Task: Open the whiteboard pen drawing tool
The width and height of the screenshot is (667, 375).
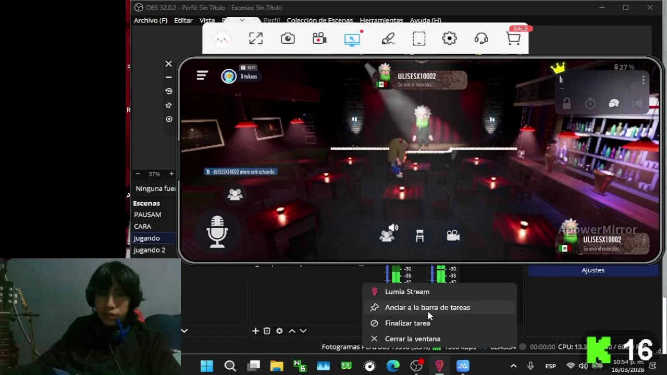Action: pos(388,39)
